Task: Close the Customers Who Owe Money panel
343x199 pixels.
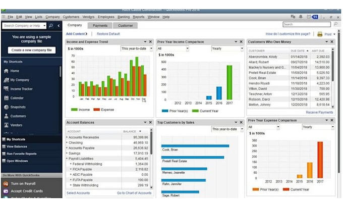Action: [332, 41]
